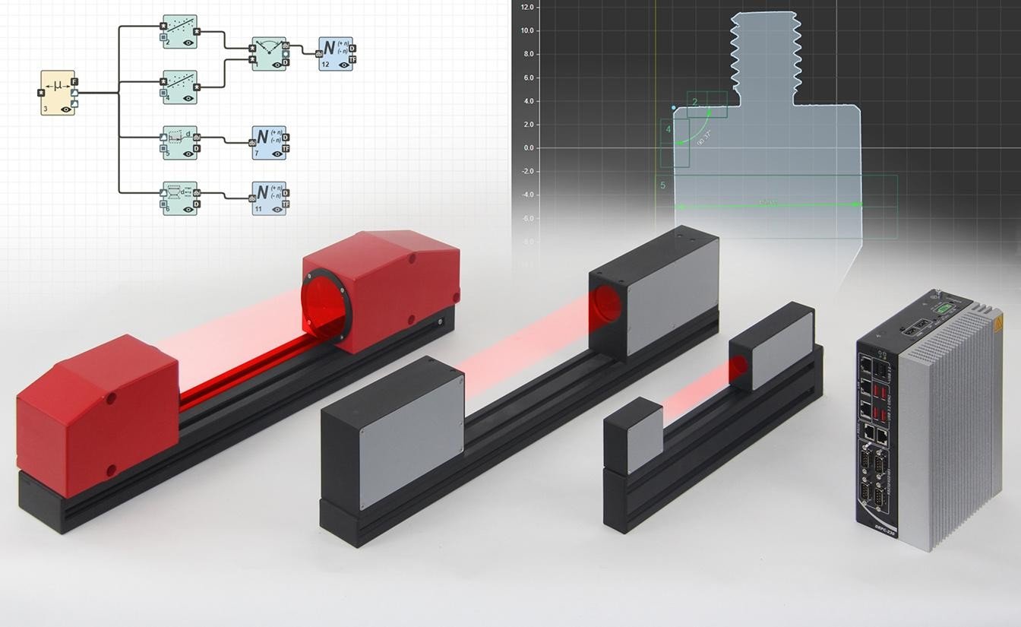Select tolerance node 11
This screenshot has width=1021, height=627.
tap(269, 198)
